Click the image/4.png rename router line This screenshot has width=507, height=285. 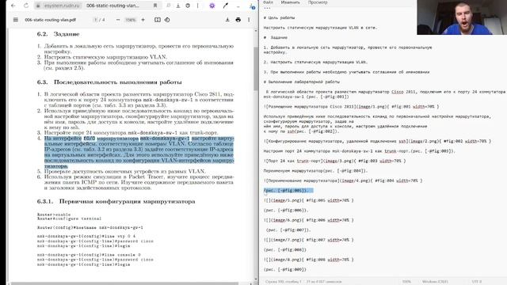343,180
